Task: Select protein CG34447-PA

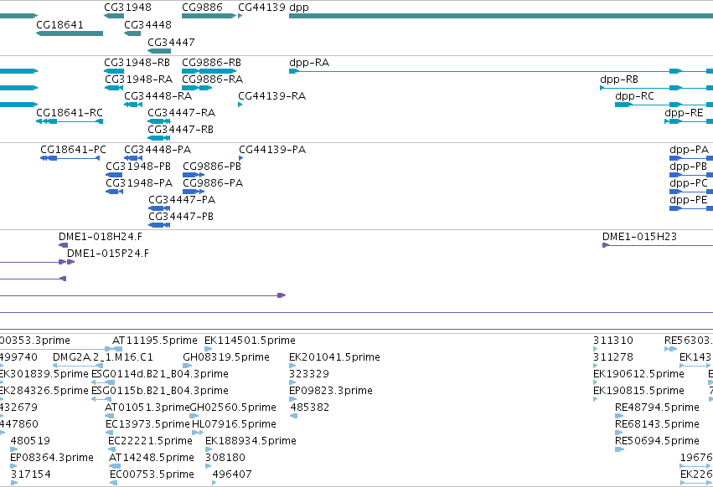Action: pos(182,200)
